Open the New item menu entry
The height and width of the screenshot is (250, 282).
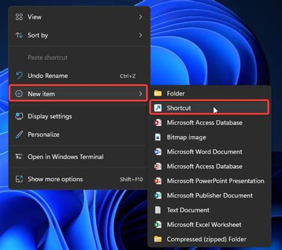point(79,93)
